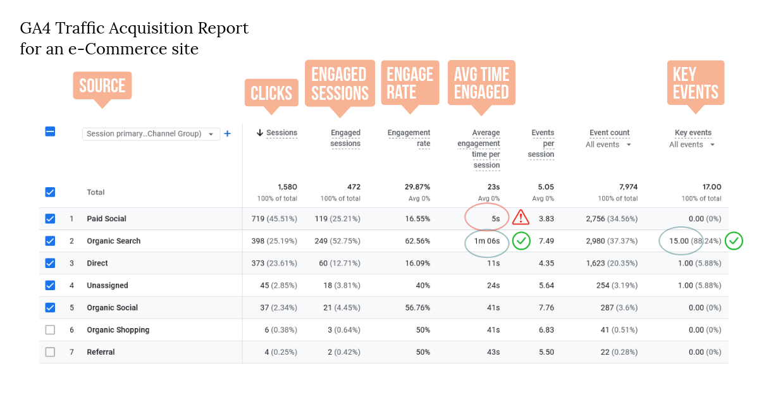Click the green checkmark next to 15.00 key events
759x397 pixels.
pos(734,241)
